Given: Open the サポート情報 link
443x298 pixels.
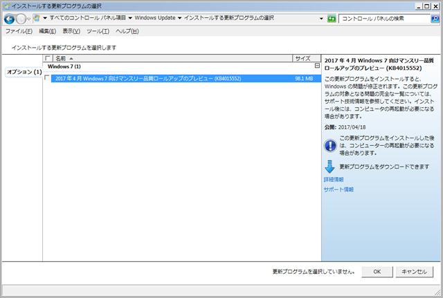Looking at the screenshot, I should point(338,189).
